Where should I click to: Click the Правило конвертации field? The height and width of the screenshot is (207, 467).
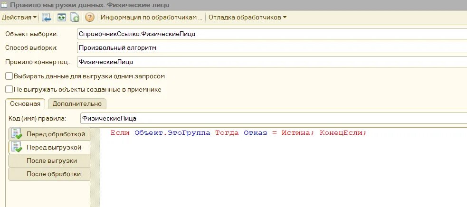point(272,62)
